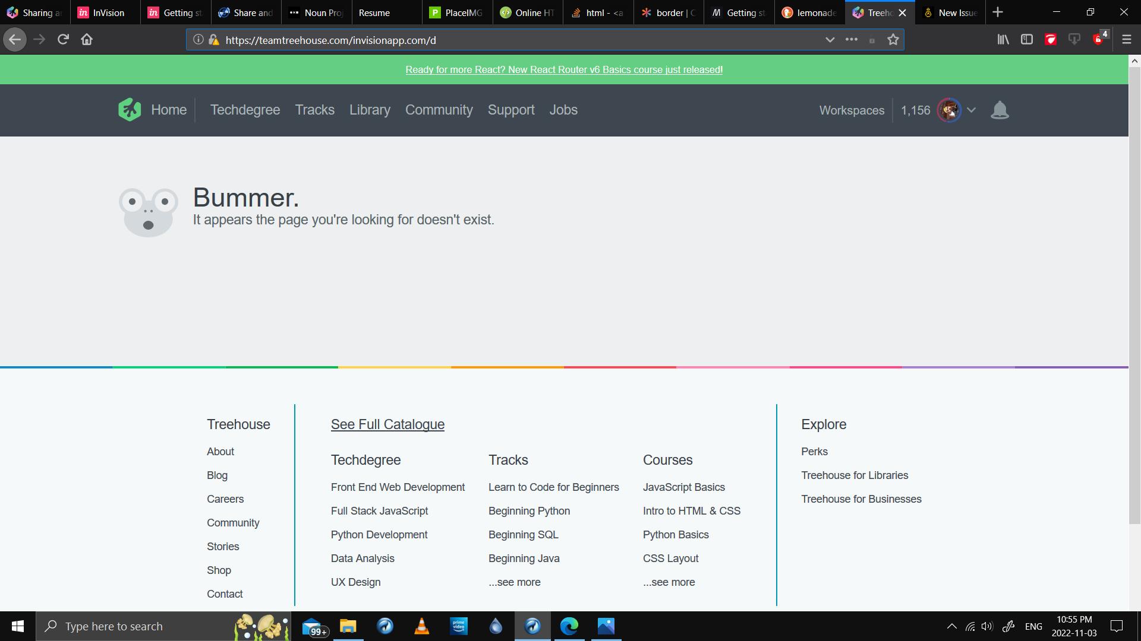This screenshot has height=641, width=1141.
Task: Open the page actions ellipsis menu
Action: coord(852,39)
